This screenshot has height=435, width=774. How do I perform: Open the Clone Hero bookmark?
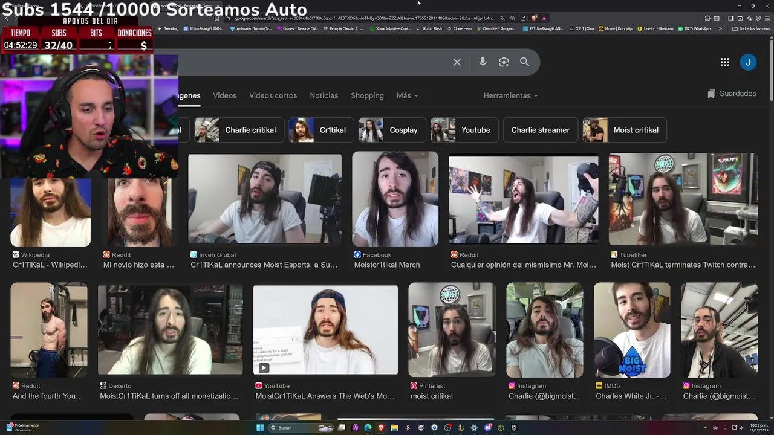(x=459, y=28)
